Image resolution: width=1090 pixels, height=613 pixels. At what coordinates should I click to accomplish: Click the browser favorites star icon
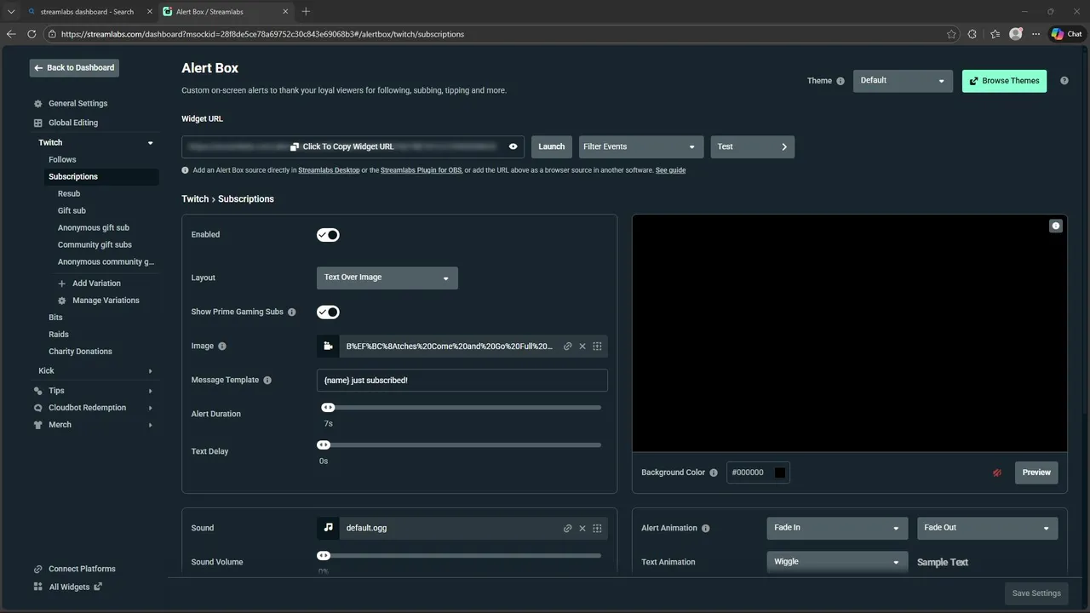(x=951, y=34)
